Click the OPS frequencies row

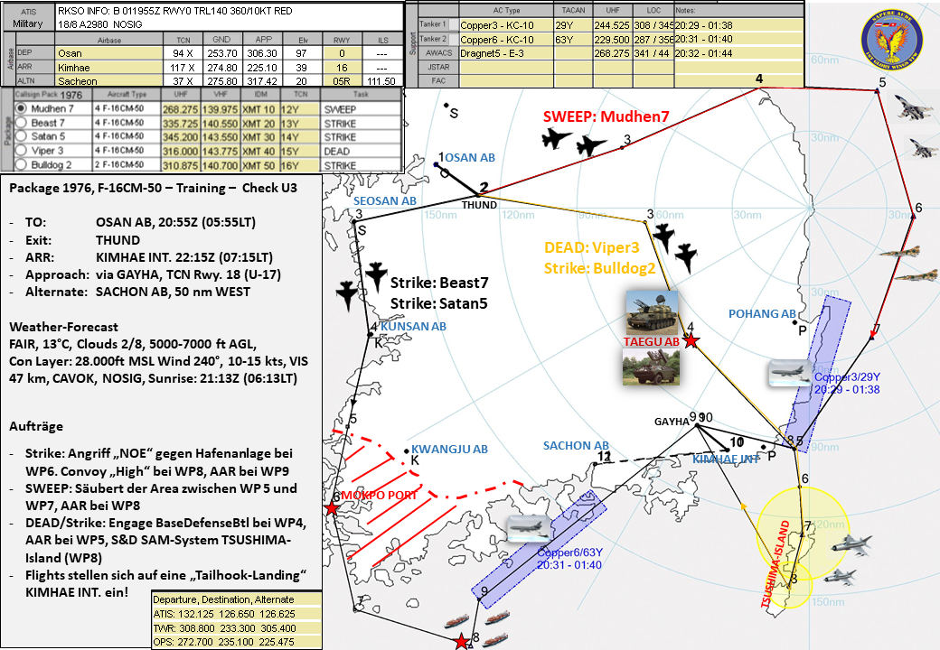(x=237, y=642)
